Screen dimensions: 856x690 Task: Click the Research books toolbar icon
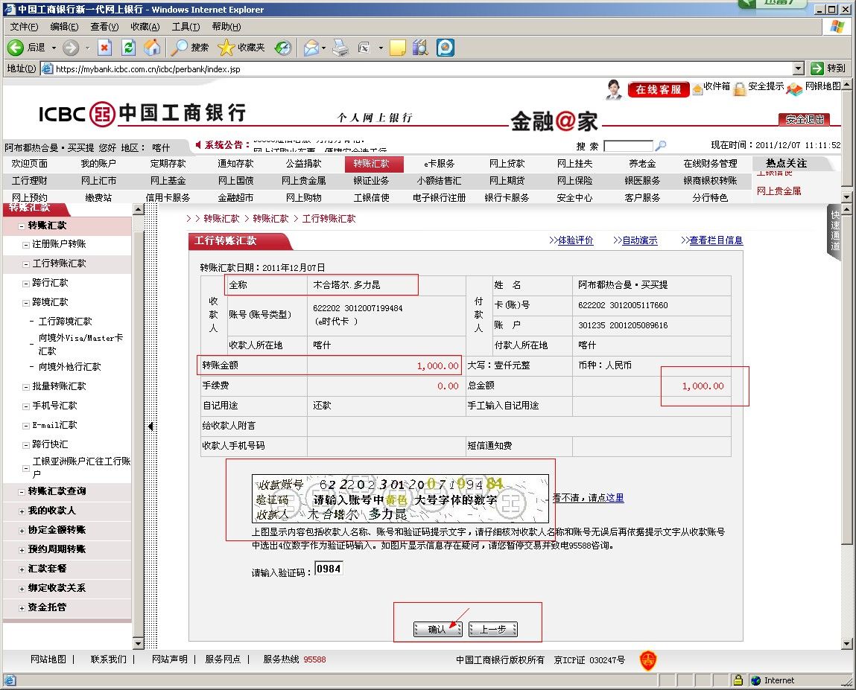[420, 48]
